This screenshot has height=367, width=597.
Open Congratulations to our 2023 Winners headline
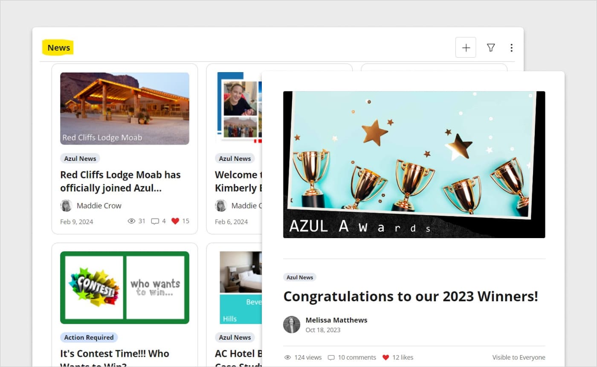point(411,296)
